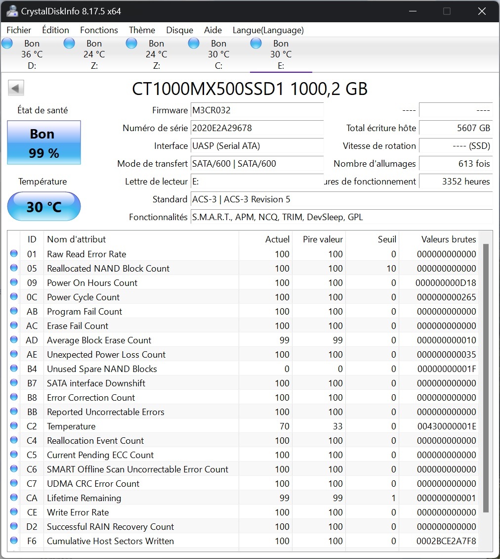This screenshot has height=559, width=500.
Task: Click the previous disk arrow button
Action: 16,88
